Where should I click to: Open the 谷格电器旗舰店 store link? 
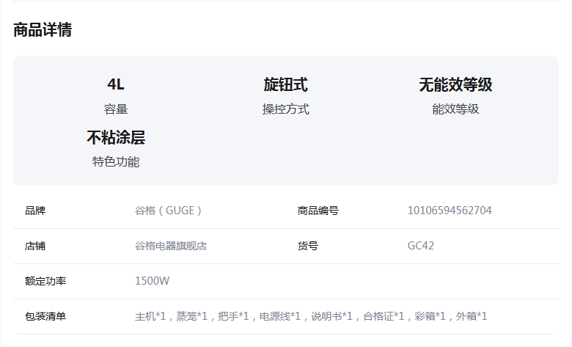click(171, 246)
